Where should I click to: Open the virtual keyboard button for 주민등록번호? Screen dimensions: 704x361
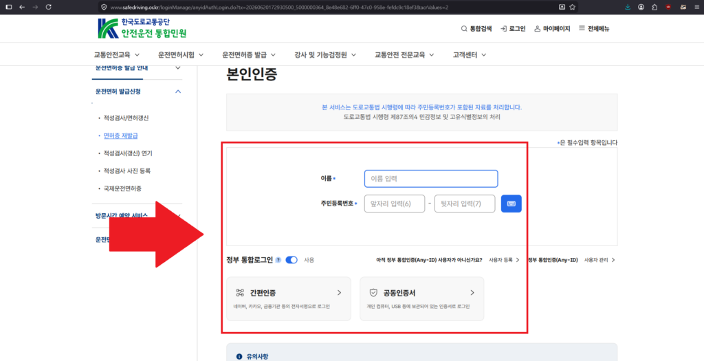point(511,204)
